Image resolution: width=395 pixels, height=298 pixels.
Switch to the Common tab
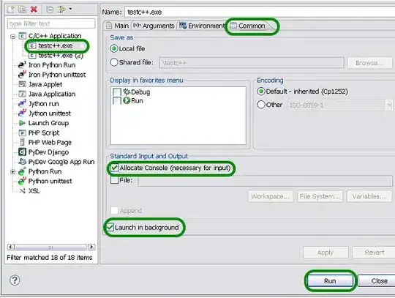(x=248, y=26)
